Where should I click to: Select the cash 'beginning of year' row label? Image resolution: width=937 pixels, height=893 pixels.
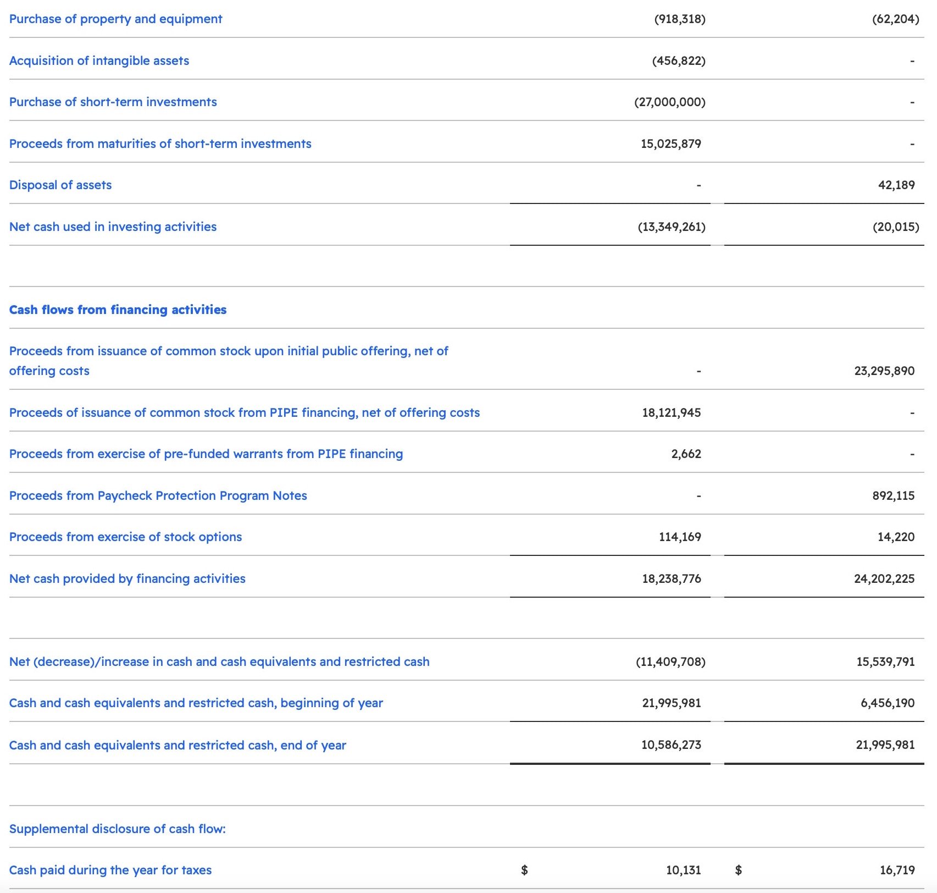pos(196,703)
